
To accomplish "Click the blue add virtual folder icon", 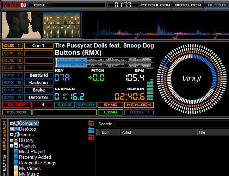I will 91,130.
